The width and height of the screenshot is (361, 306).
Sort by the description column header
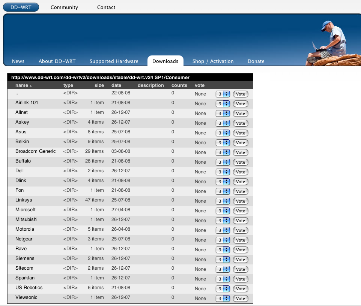click(151, 85)
